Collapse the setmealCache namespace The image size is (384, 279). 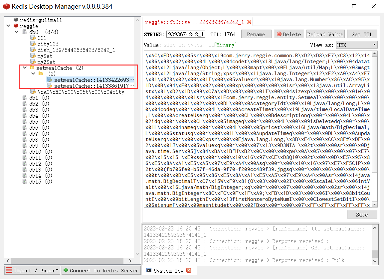point(25,68)
